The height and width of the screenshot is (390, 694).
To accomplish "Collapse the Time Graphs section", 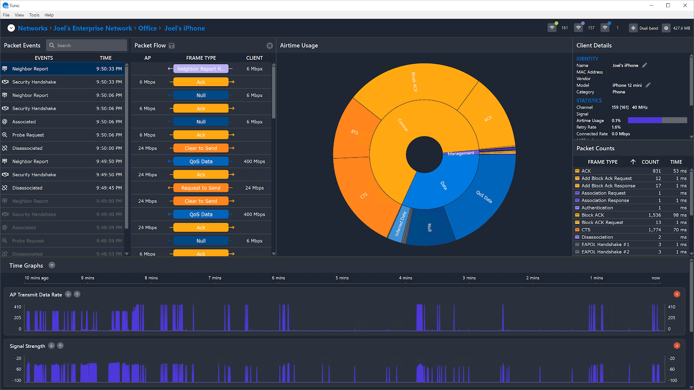I will (x=52, y=265).
